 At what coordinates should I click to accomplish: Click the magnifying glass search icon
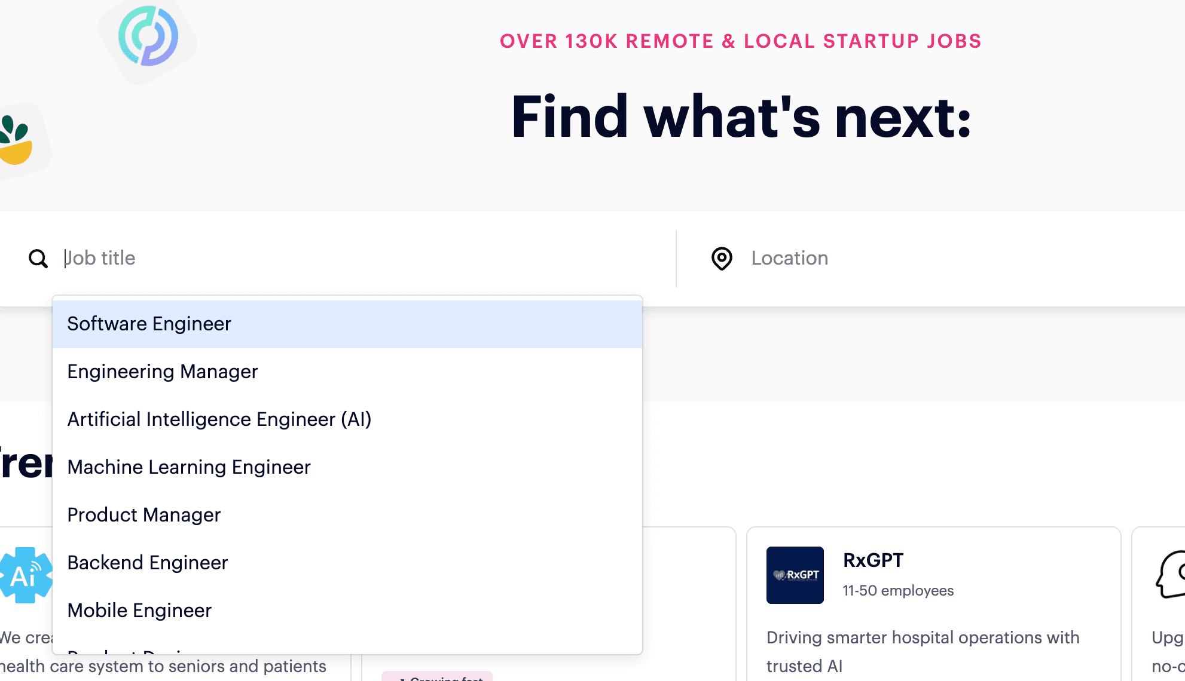click(38, 259)
